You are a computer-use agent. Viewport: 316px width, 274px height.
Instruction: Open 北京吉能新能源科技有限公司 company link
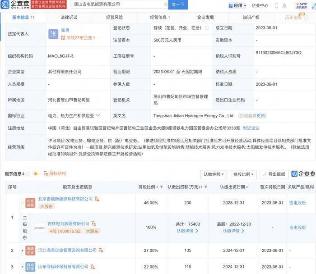point(65,199)
